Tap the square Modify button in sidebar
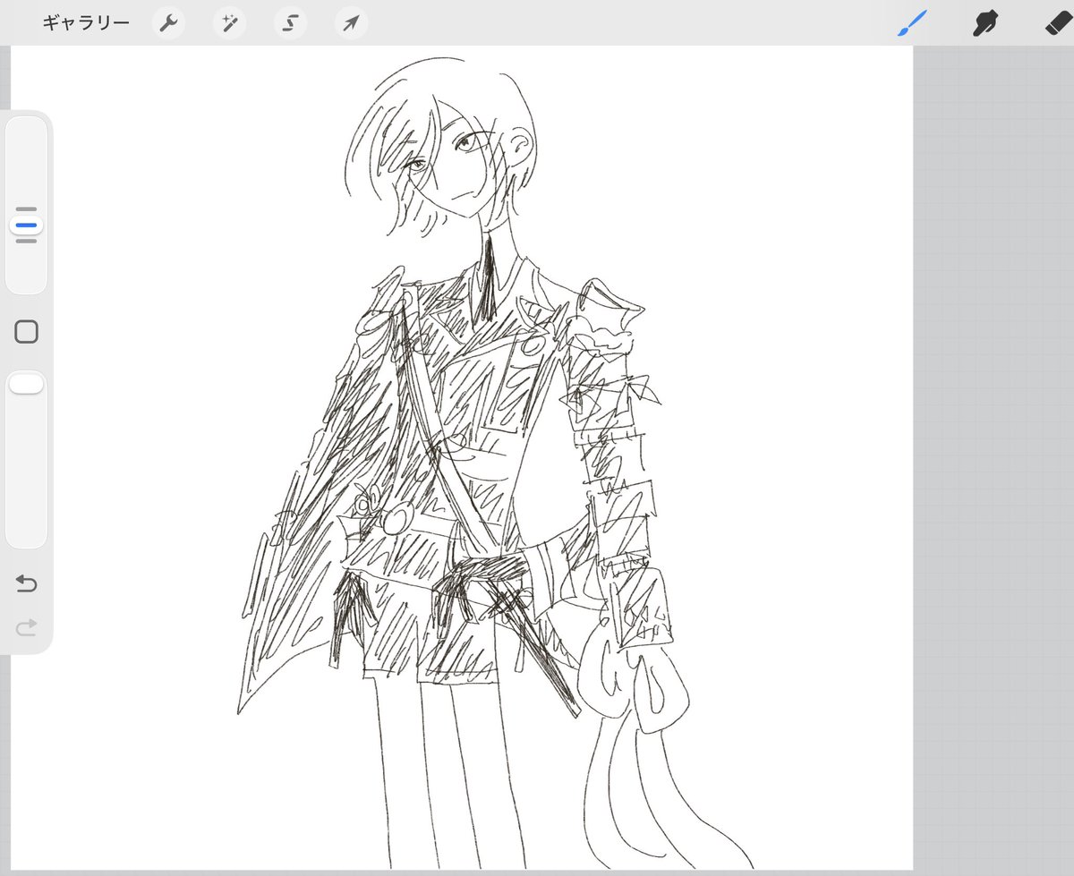 pos(26,332)
